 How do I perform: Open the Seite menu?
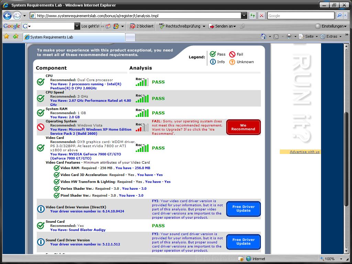tap(308, 36)
